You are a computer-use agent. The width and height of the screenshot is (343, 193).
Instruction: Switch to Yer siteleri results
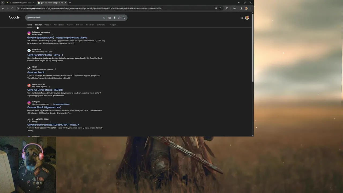click(x=90, y=25)
